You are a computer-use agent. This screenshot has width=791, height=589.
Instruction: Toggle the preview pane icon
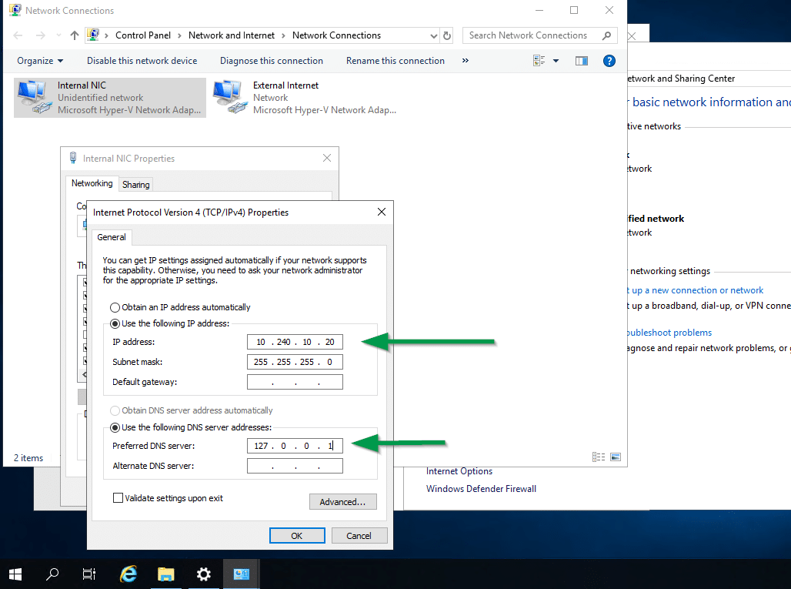[x=582, y=61]
